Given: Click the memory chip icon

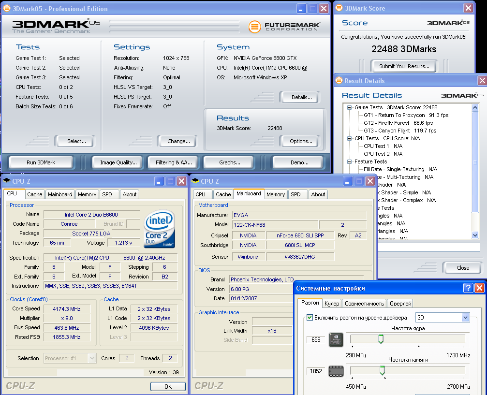Looking at the screenshot, I should (x=336, y=371).
